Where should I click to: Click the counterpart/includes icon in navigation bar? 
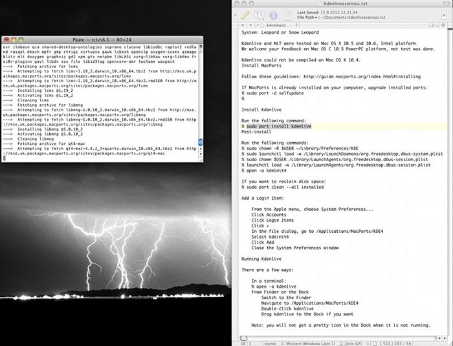click(443, 25)
